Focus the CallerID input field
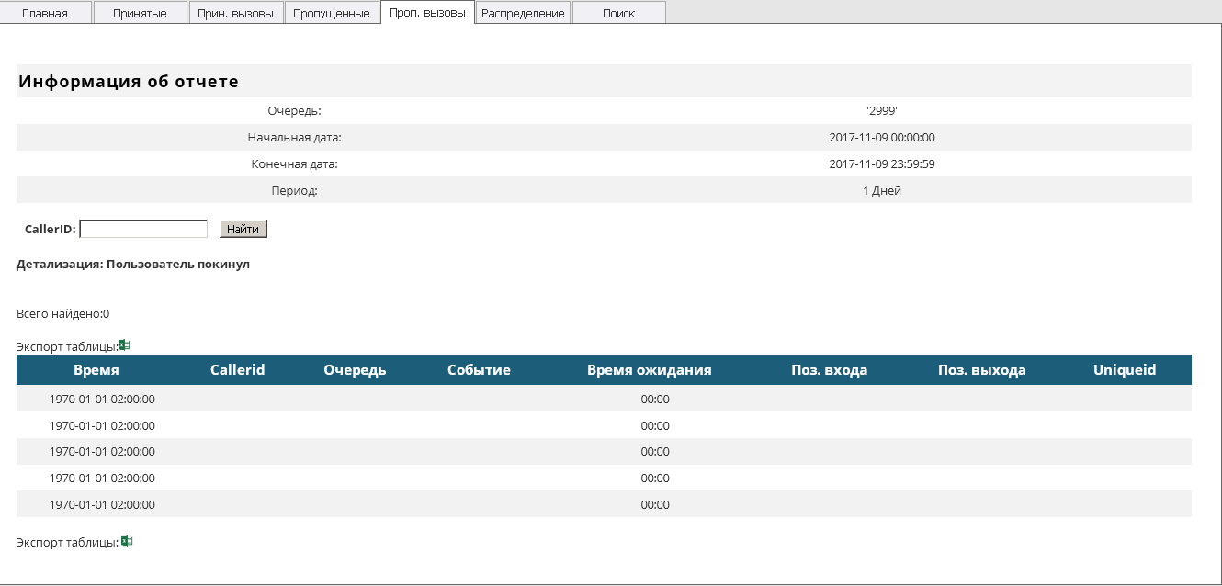 [x=144, y=229]
